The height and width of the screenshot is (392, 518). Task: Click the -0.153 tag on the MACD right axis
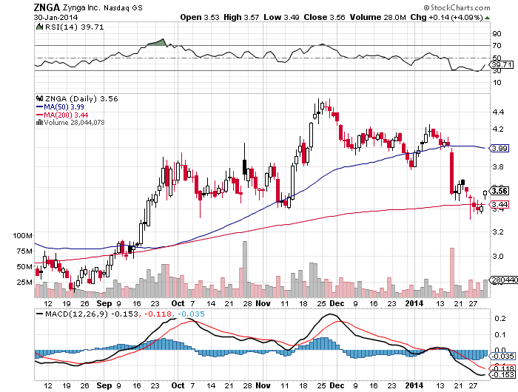(502, 375)
